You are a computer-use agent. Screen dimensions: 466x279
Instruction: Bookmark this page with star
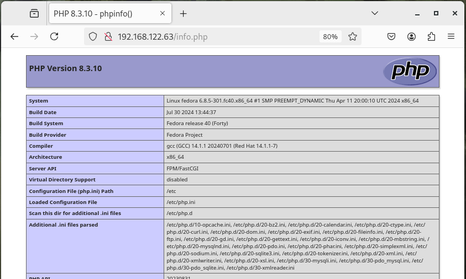(353, 36)
